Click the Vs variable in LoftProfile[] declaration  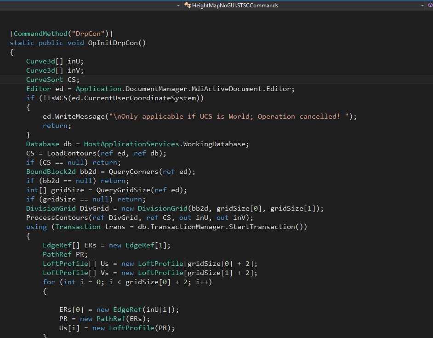105,273
